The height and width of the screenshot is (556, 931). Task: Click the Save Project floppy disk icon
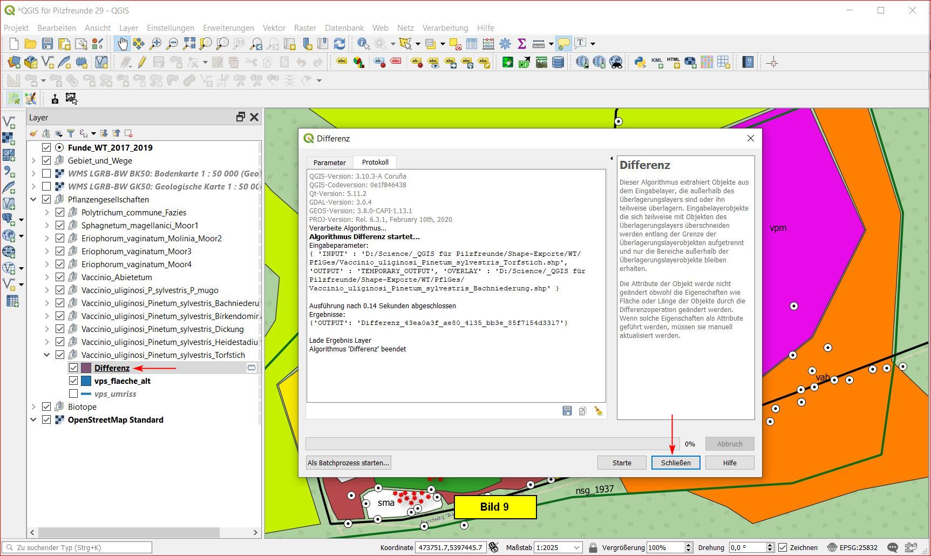pos(47,44)
